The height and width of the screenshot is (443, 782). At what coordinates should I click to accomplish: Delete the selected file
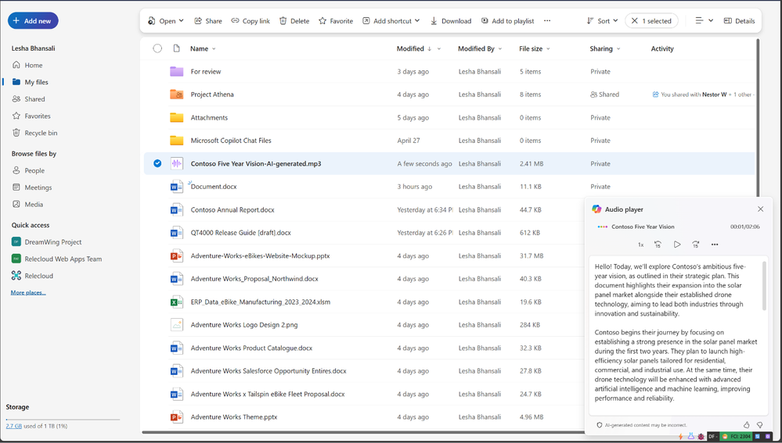294,21
